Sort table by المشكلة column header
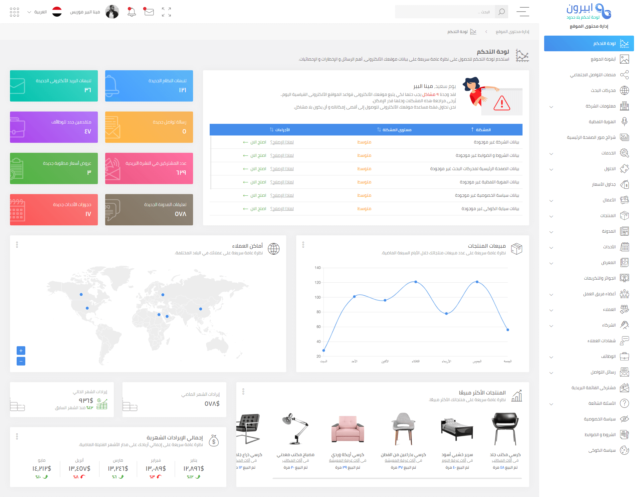 coord(481,130)
